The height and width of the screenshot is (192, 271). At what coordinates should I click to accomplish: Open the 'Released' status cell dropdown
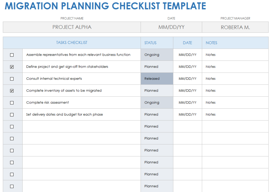click(x=157, y=79)
